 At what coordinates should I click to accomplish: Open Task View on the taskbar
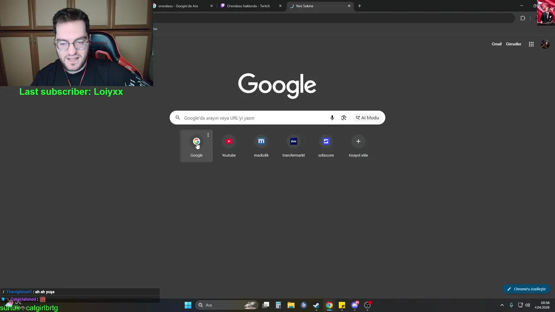(x=266, y=305)
